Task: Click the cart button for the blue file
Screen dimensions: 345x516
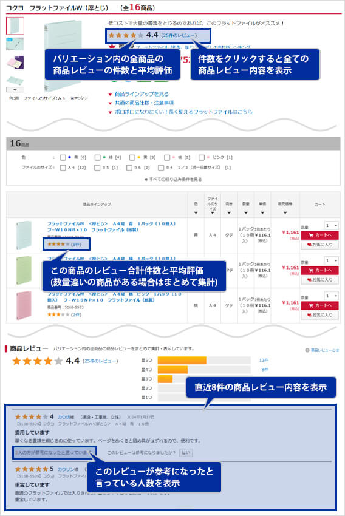Action: pyautogui.click(x=319, y=235)
